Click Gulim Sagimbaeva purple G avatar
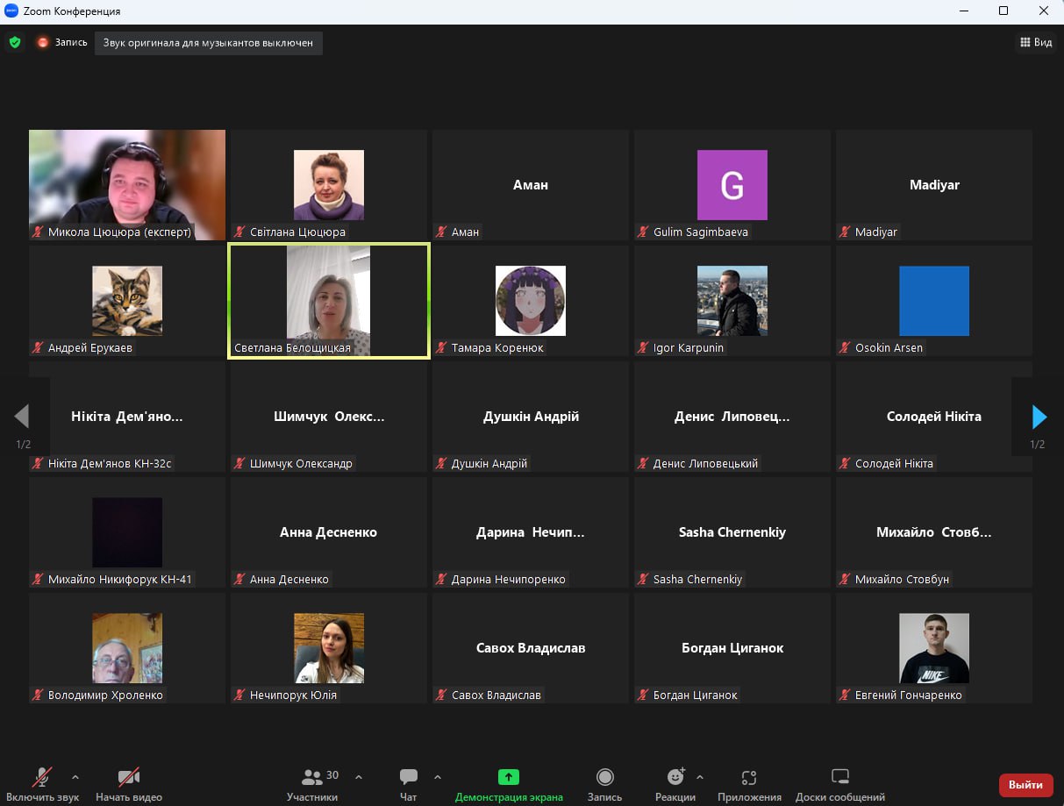Viewport: 1064px width, 806px height. pos(732,185)
